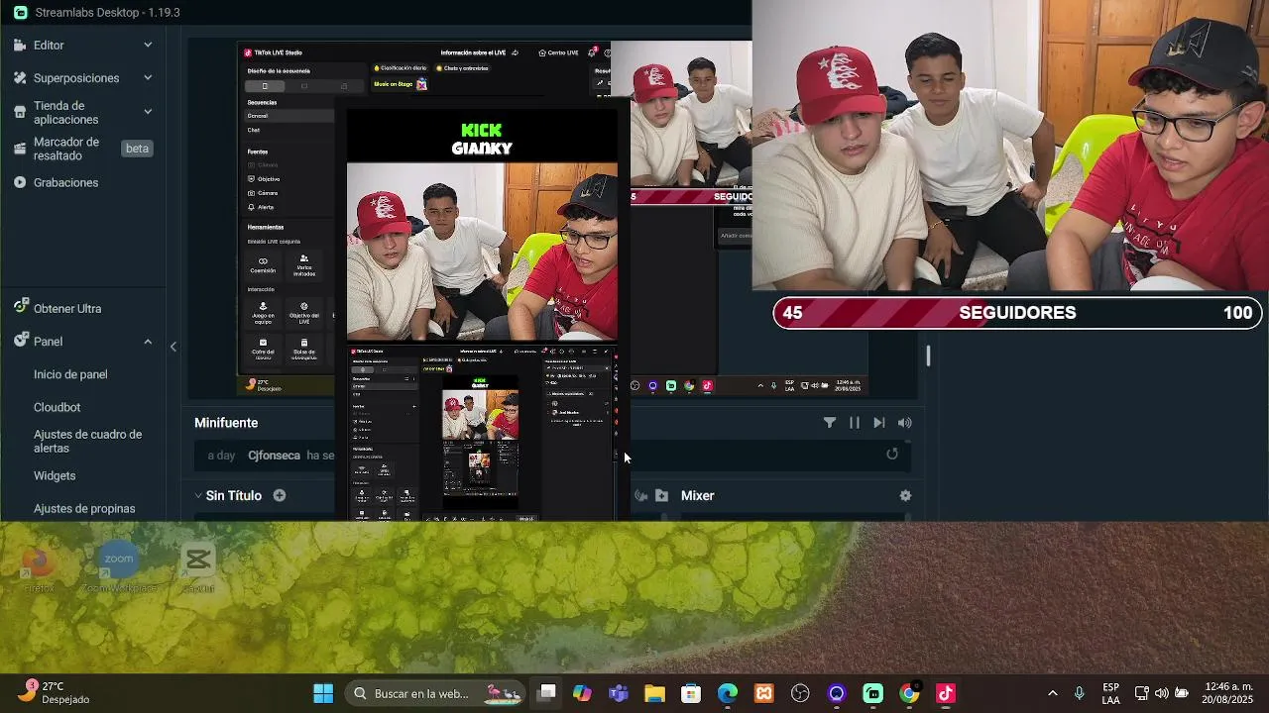Open Widgets in the Panel menu
Image resolution: width=1269 pixels, height=713 pixels.
point(55,475)
